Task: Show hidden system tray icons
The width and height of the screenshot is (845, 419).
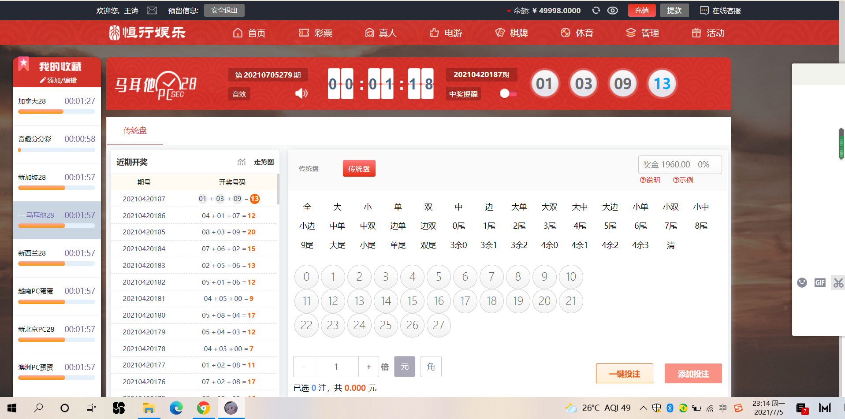Action: 644,408
